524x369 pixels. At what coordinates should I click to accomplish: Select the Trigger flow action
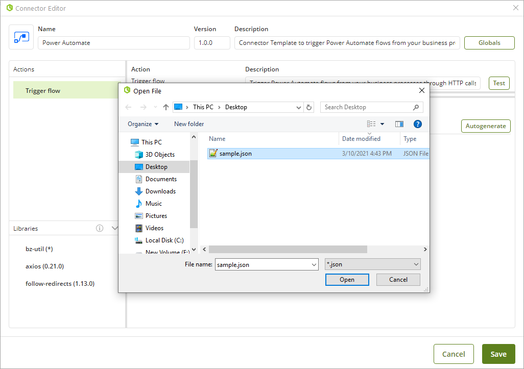[66, 90]
